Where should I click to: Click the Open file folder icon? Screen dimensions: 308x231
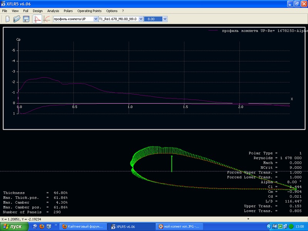coord(17,19)
